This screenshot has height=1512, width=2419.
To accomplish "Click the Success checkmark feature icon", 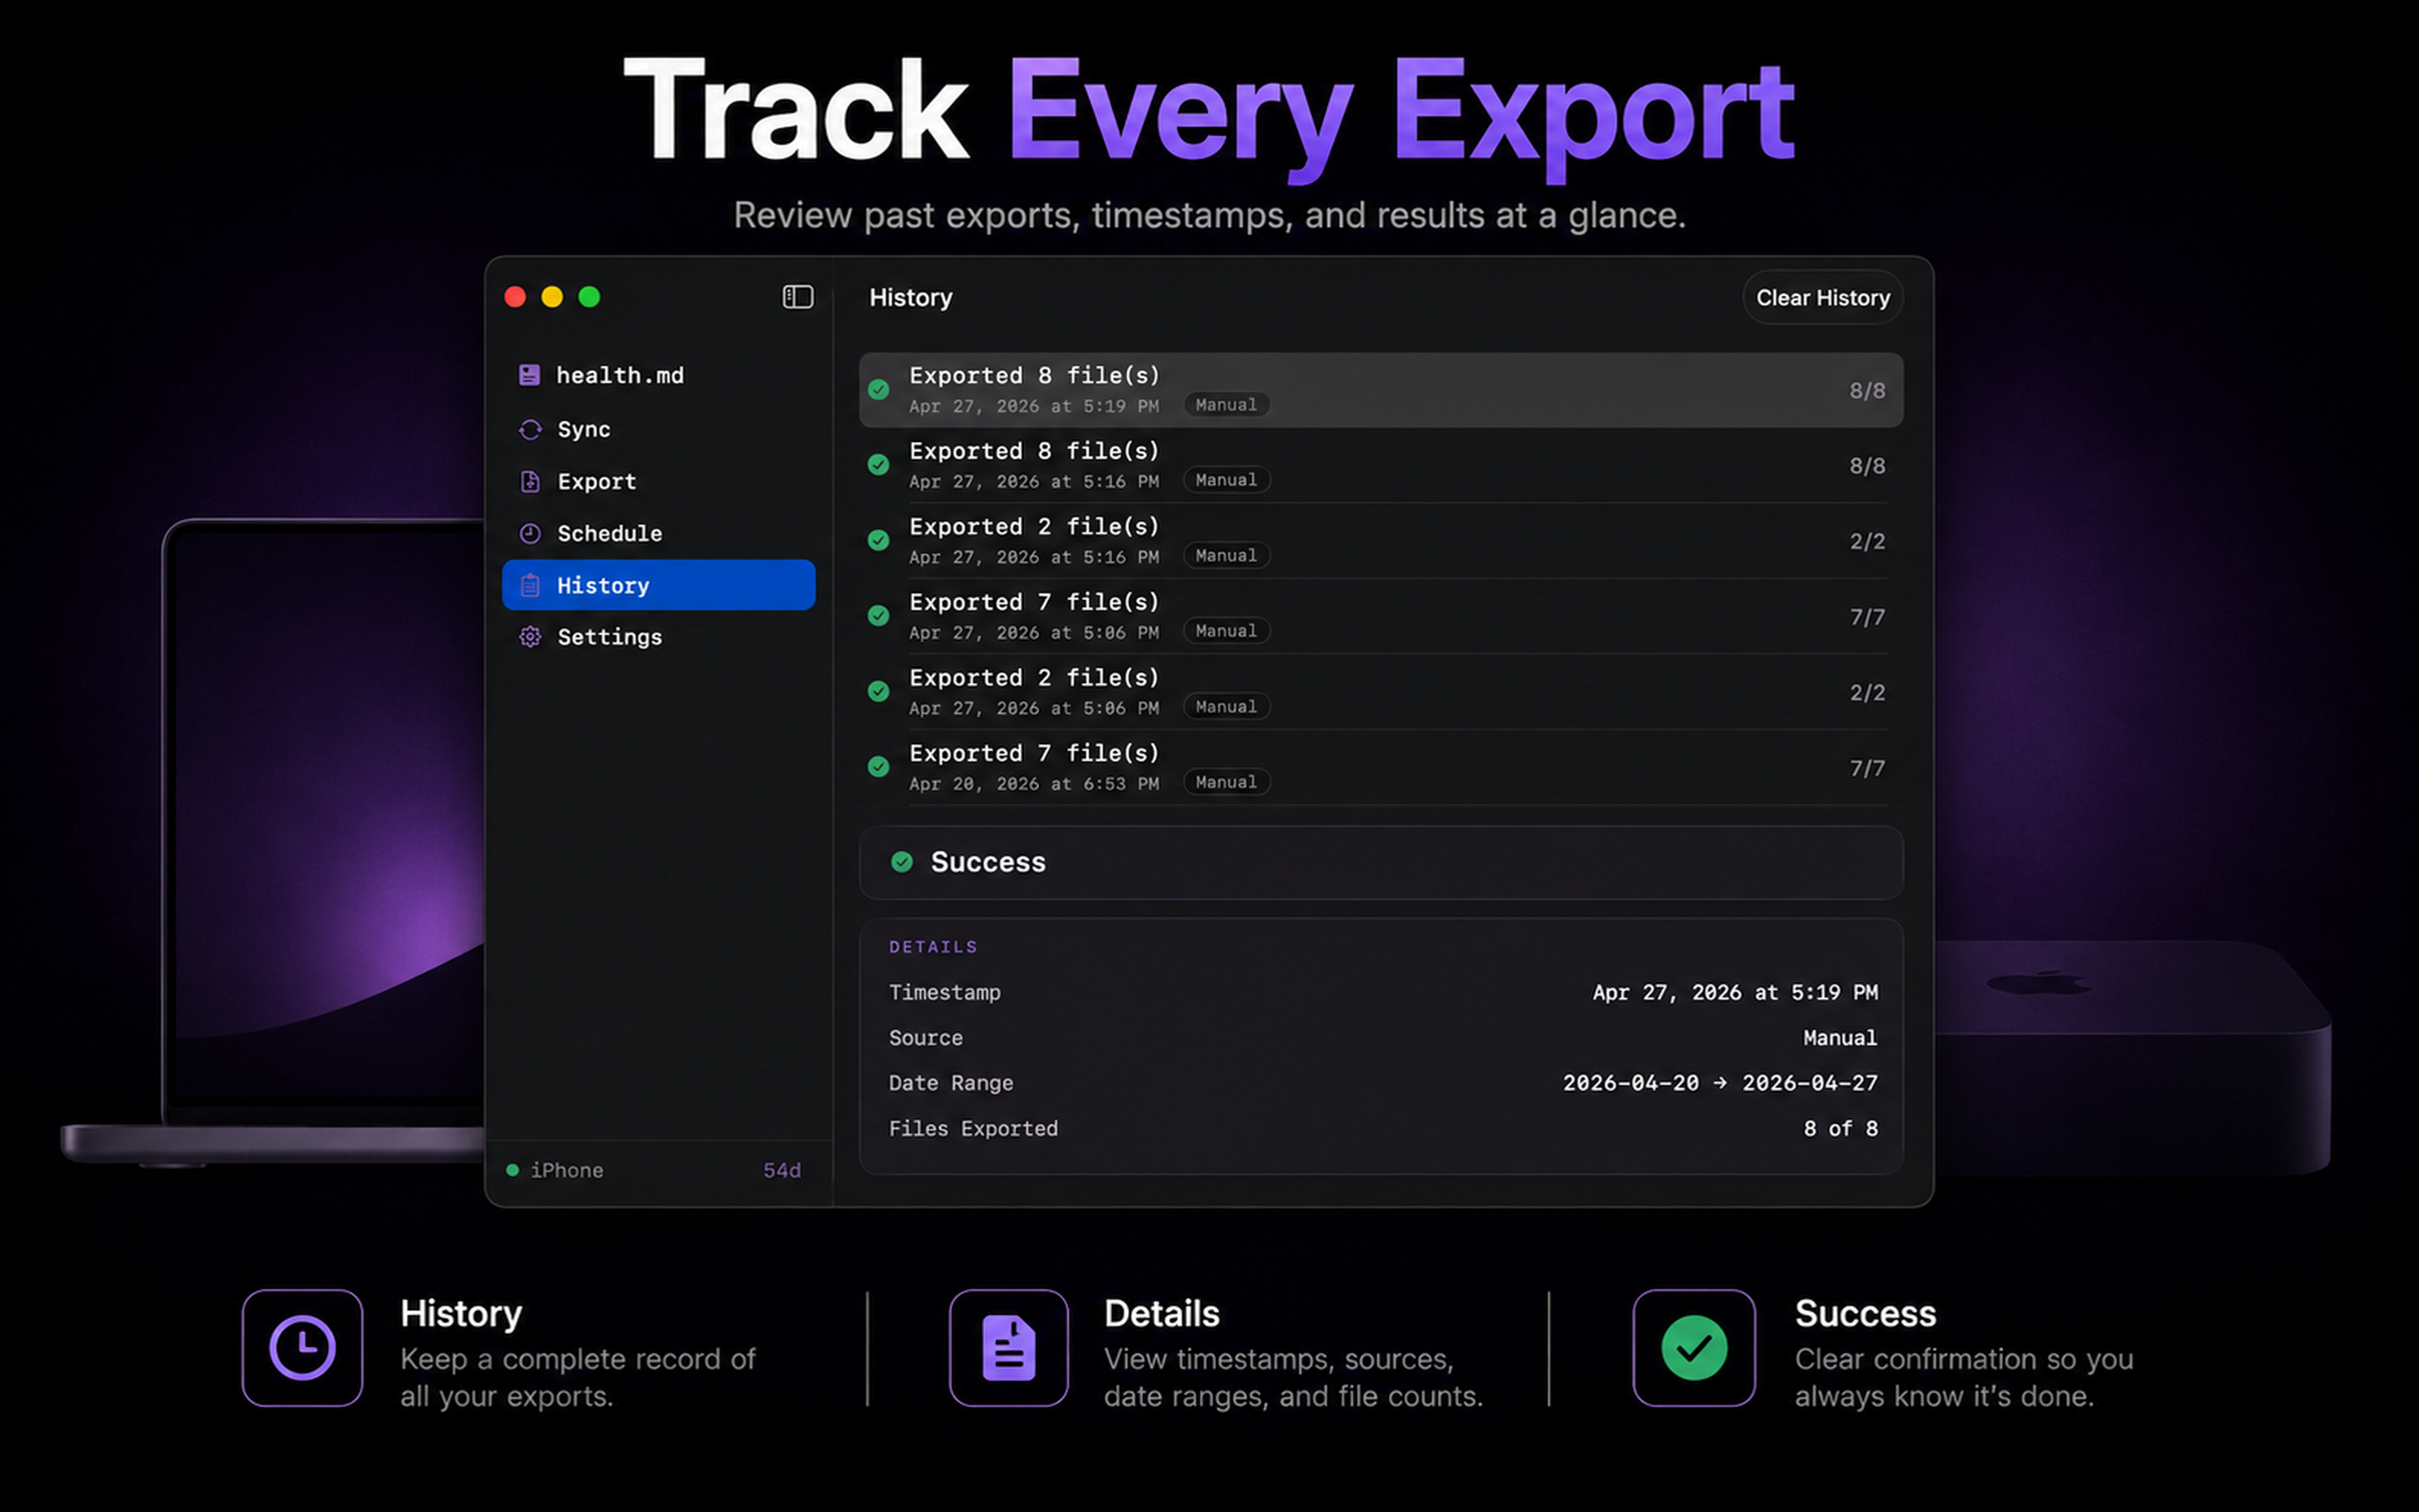I will click(1693, 1348).
